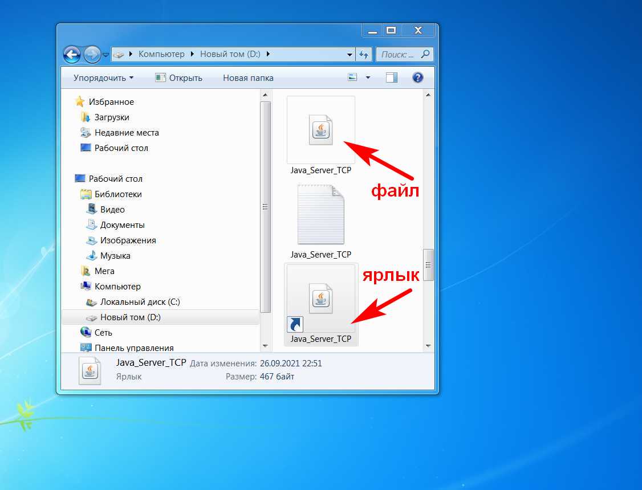Type in the Поиск search field
Image resolution: width=642 pixels, height=490 pixels.
coord(397,55)
